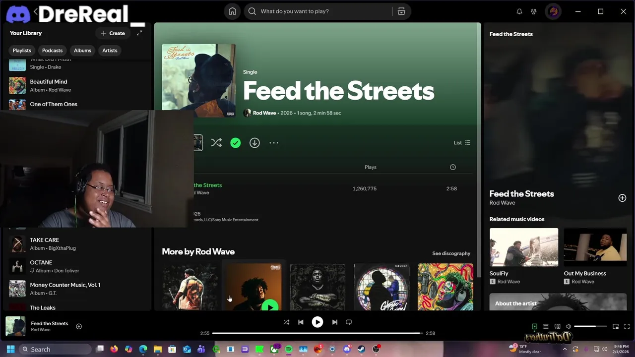Image resolution: width=635 pixels, height=357 pixels.
Task: Enable shuffle for Feed the Streets single
Action: tap(216, 143)
